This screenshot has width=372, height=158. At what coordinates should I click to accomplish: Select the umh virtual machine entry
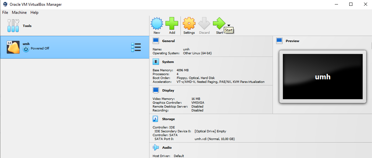click(64, 47)
